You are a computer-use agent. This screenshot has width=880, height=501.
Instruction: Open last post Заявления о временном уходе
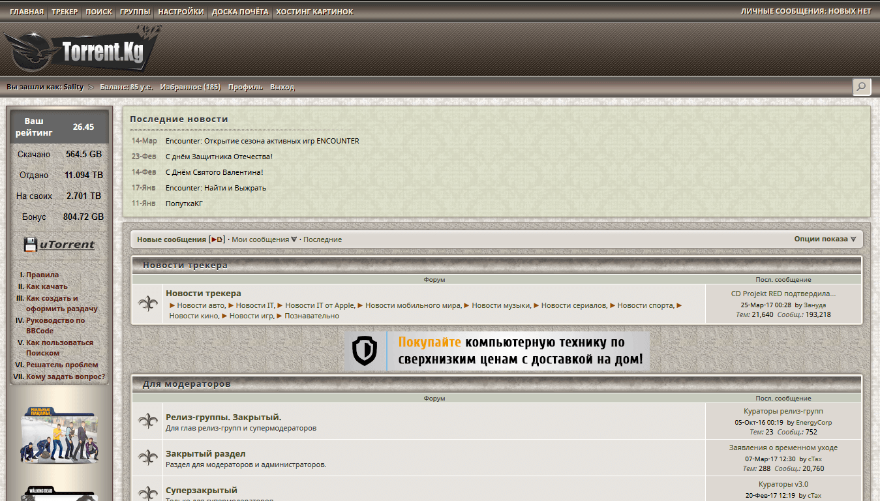click(x=783, y=448)
